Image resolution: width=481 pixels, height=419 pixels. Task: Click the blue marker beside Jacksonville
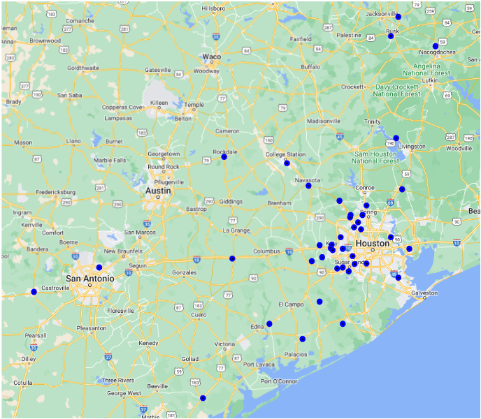coord(399,17)
